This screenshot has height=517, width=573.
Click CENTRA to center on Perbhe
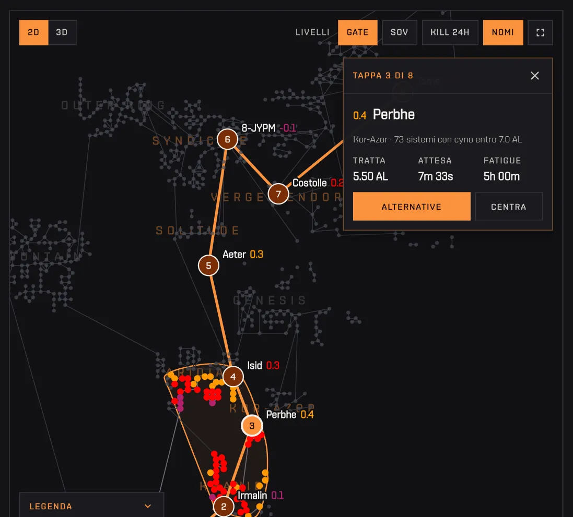pyautogui.click(x=509, y=207)
